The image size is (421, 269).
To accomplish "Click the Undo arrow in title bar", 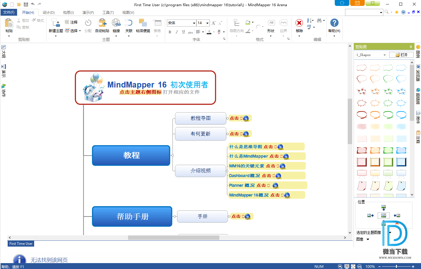I will pos(33,4).
